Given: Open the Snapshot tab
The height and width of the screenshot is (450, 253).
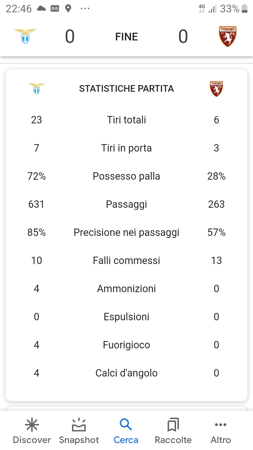Looking at the screenshot, I should (79, 431).
